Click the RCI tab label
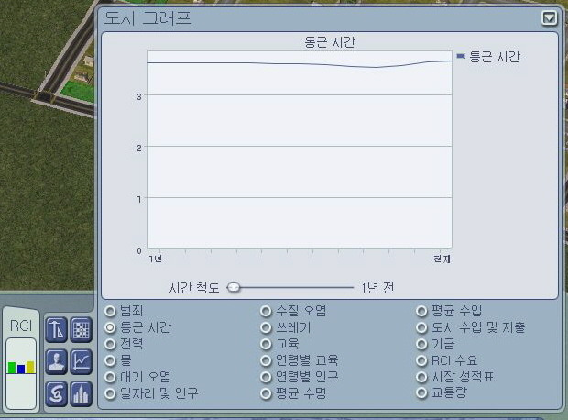The height and width of the screenshot is (420, 568). [21, 326]
